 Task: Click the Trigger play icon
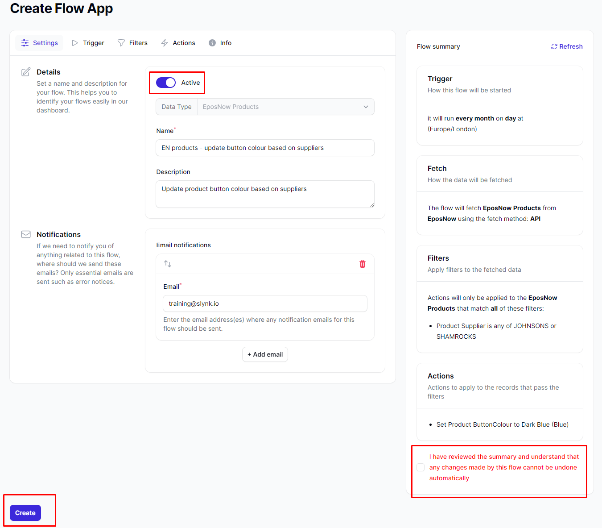point(75,43)
